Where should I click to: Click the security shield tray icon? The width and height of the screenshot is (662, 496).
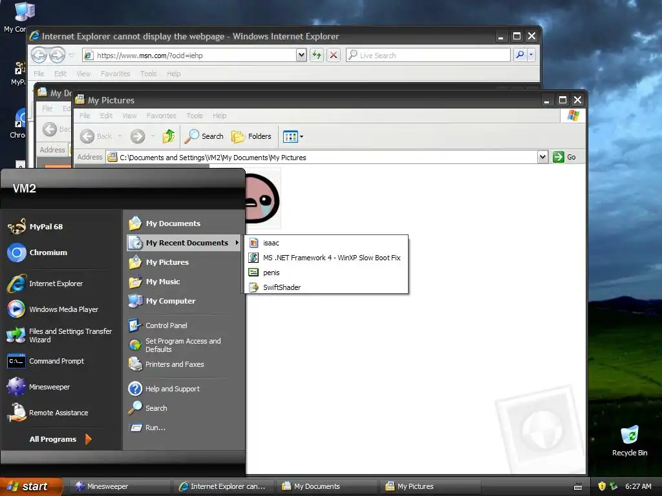pos(602,486)
